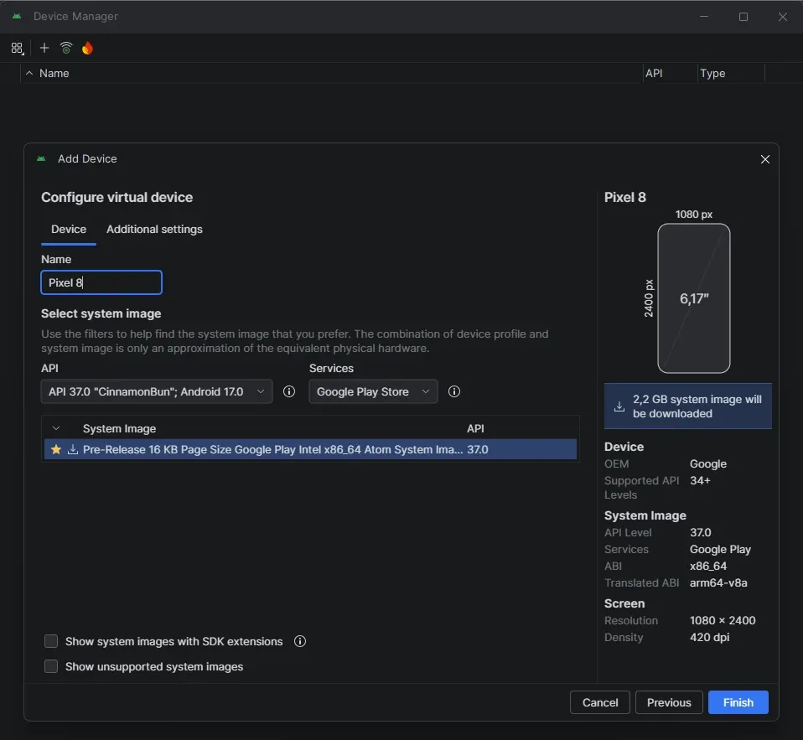Click Android icon in Device Manager title bar

point(17,17)
